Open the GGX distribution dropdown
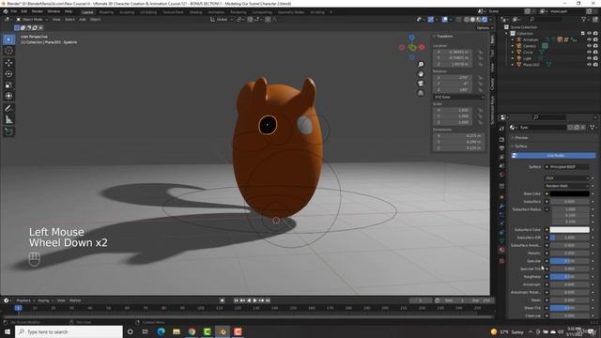This screenshot has height=338, width=601. tap(567, 178)
